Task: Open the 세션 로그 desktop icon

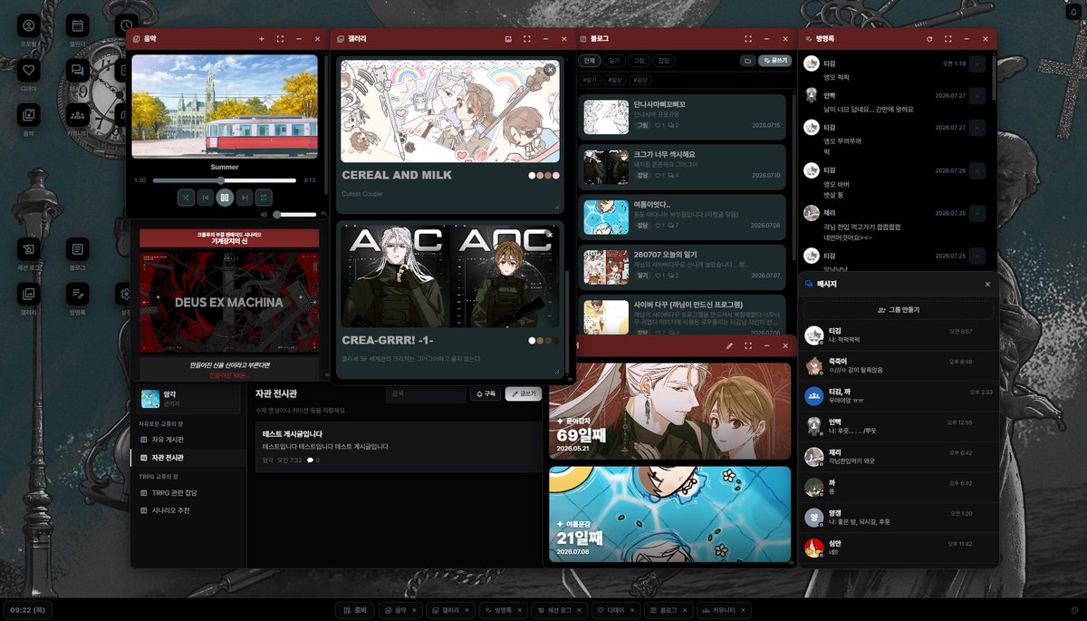Action: [x=29, y=254]
